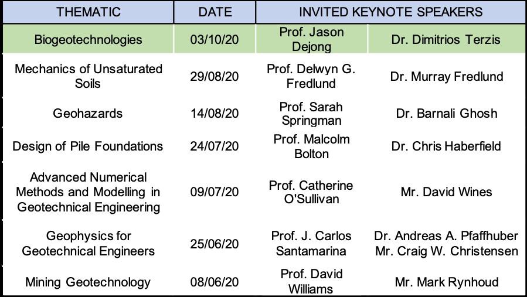
Task: Select Design of Pile Foundations cell
Action: [88, 146]
